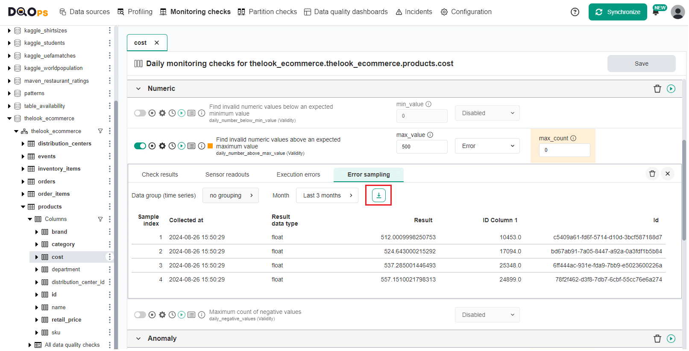Click disable-check circle for above-max-value check
The width and height of the screenshot is (689, 351).
coord(152,146)
